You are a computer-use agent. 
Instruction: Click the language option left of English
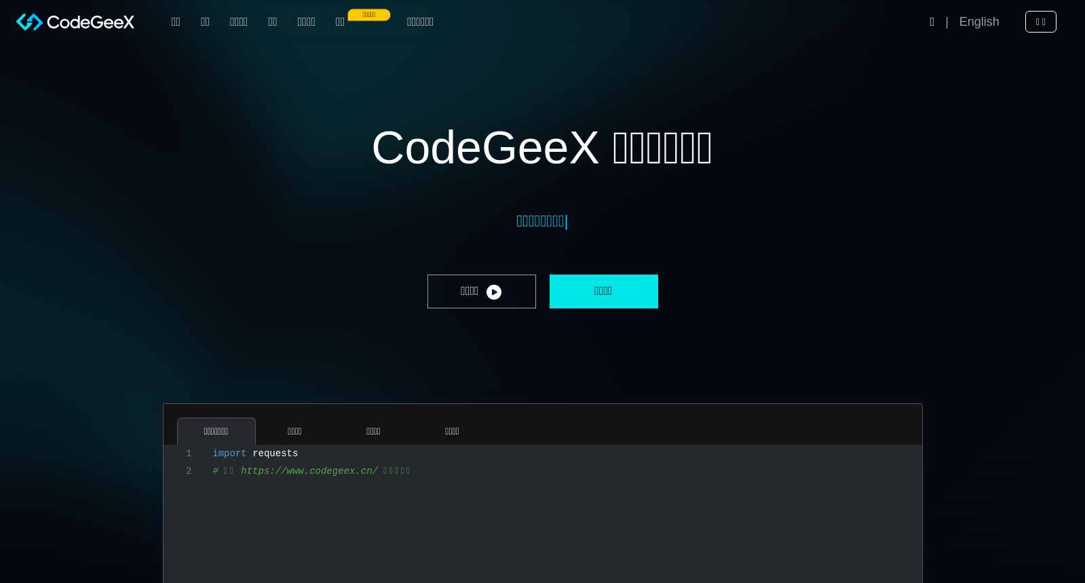pos(932,22)
